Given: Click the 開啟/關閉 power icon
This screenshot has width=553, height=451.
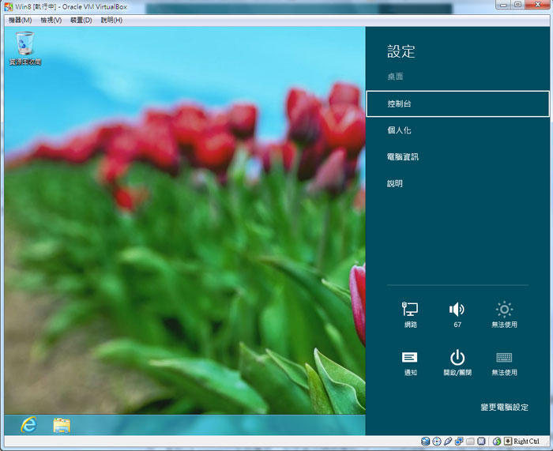Looking at the screenshot, I should click(457, 363).
